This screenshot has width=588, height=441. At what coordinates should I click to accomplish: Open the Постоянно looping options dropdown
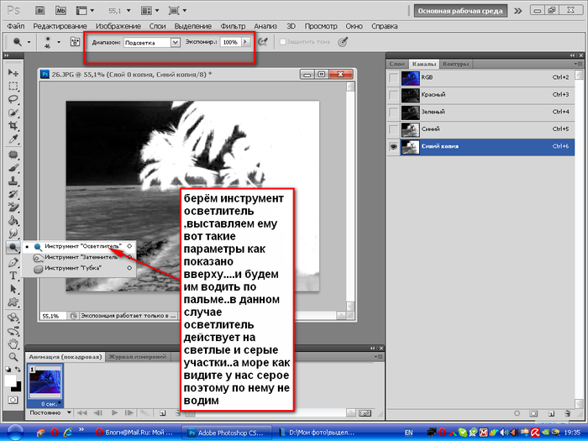coord(70,412)
